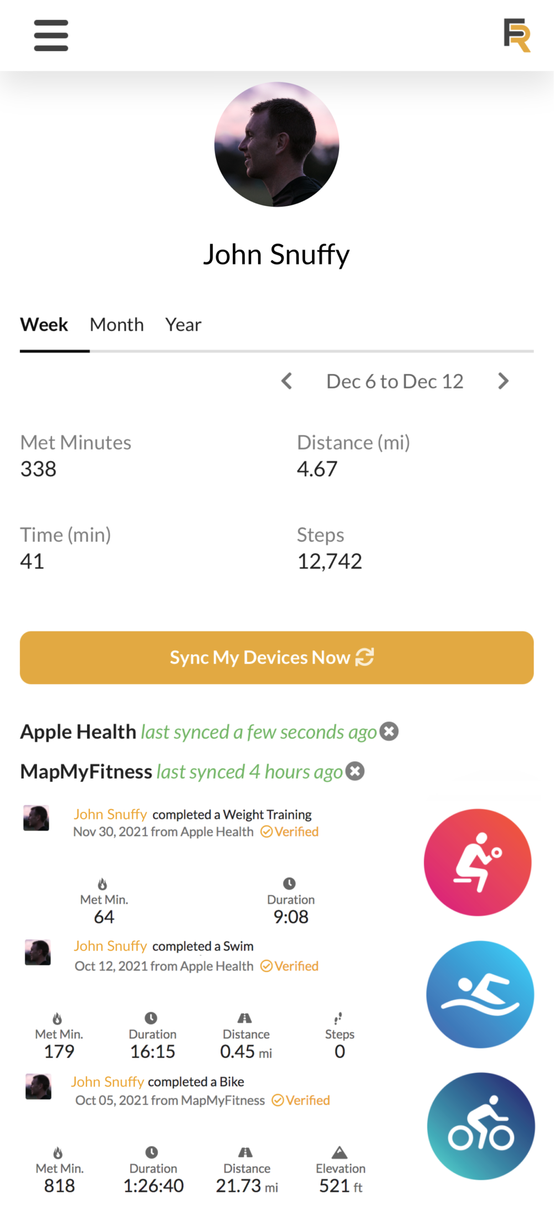Viewport: 554px width, 1222px height.
Task: Click the FR logo icon
Action: tap(517, 35)
